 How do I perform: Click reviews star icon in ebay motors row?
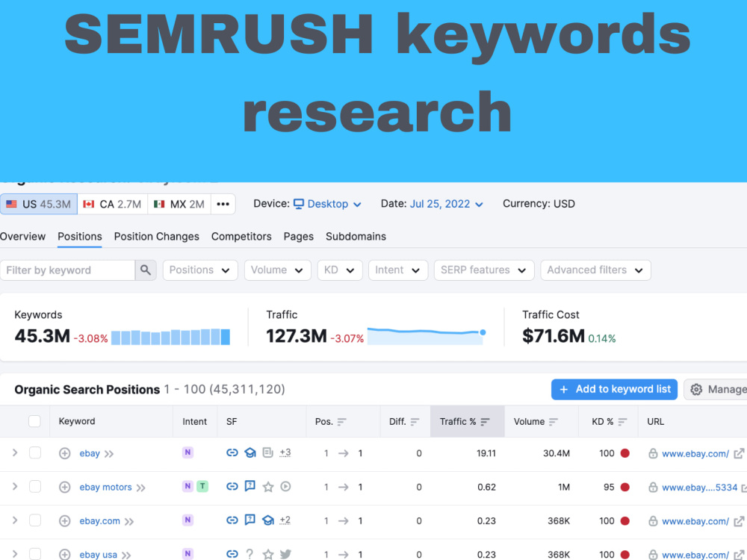tap(268, 487)
